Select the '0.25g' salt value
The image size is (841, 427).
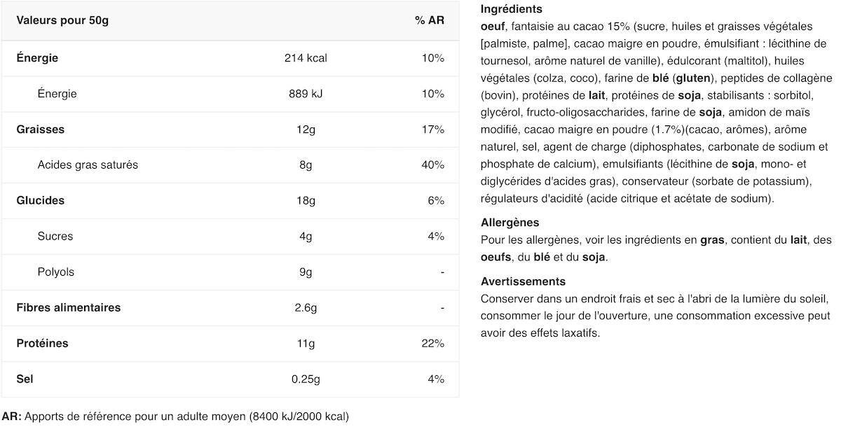coord(306,379)
